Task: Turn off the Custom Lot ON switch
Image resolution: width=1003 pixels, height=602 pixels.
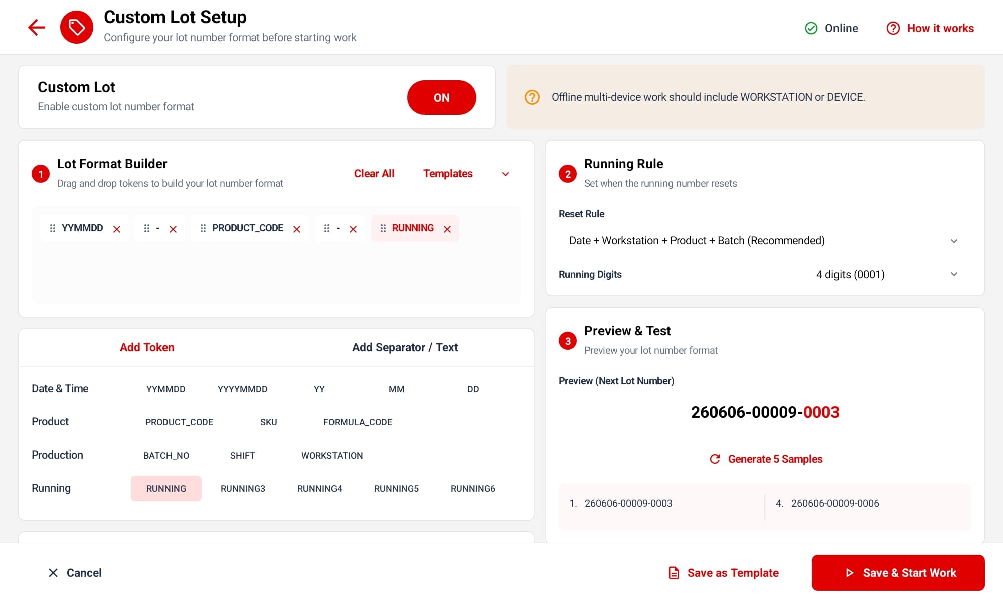Action: [442, 97]
